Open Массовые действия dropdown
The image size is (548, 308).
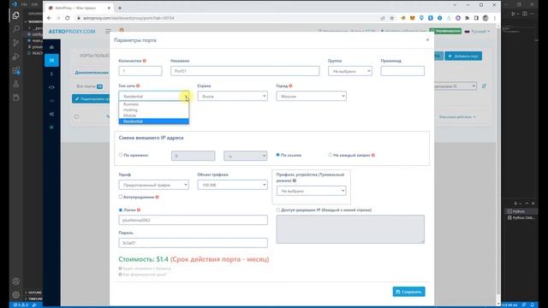(x=457, y=117)
